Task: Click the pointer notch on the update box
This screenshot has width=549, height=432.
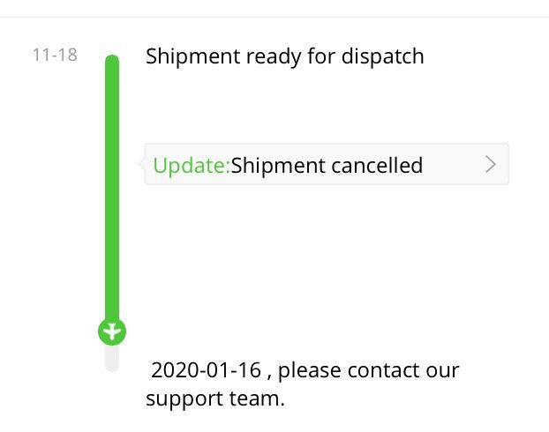Action: pos(141,164)
